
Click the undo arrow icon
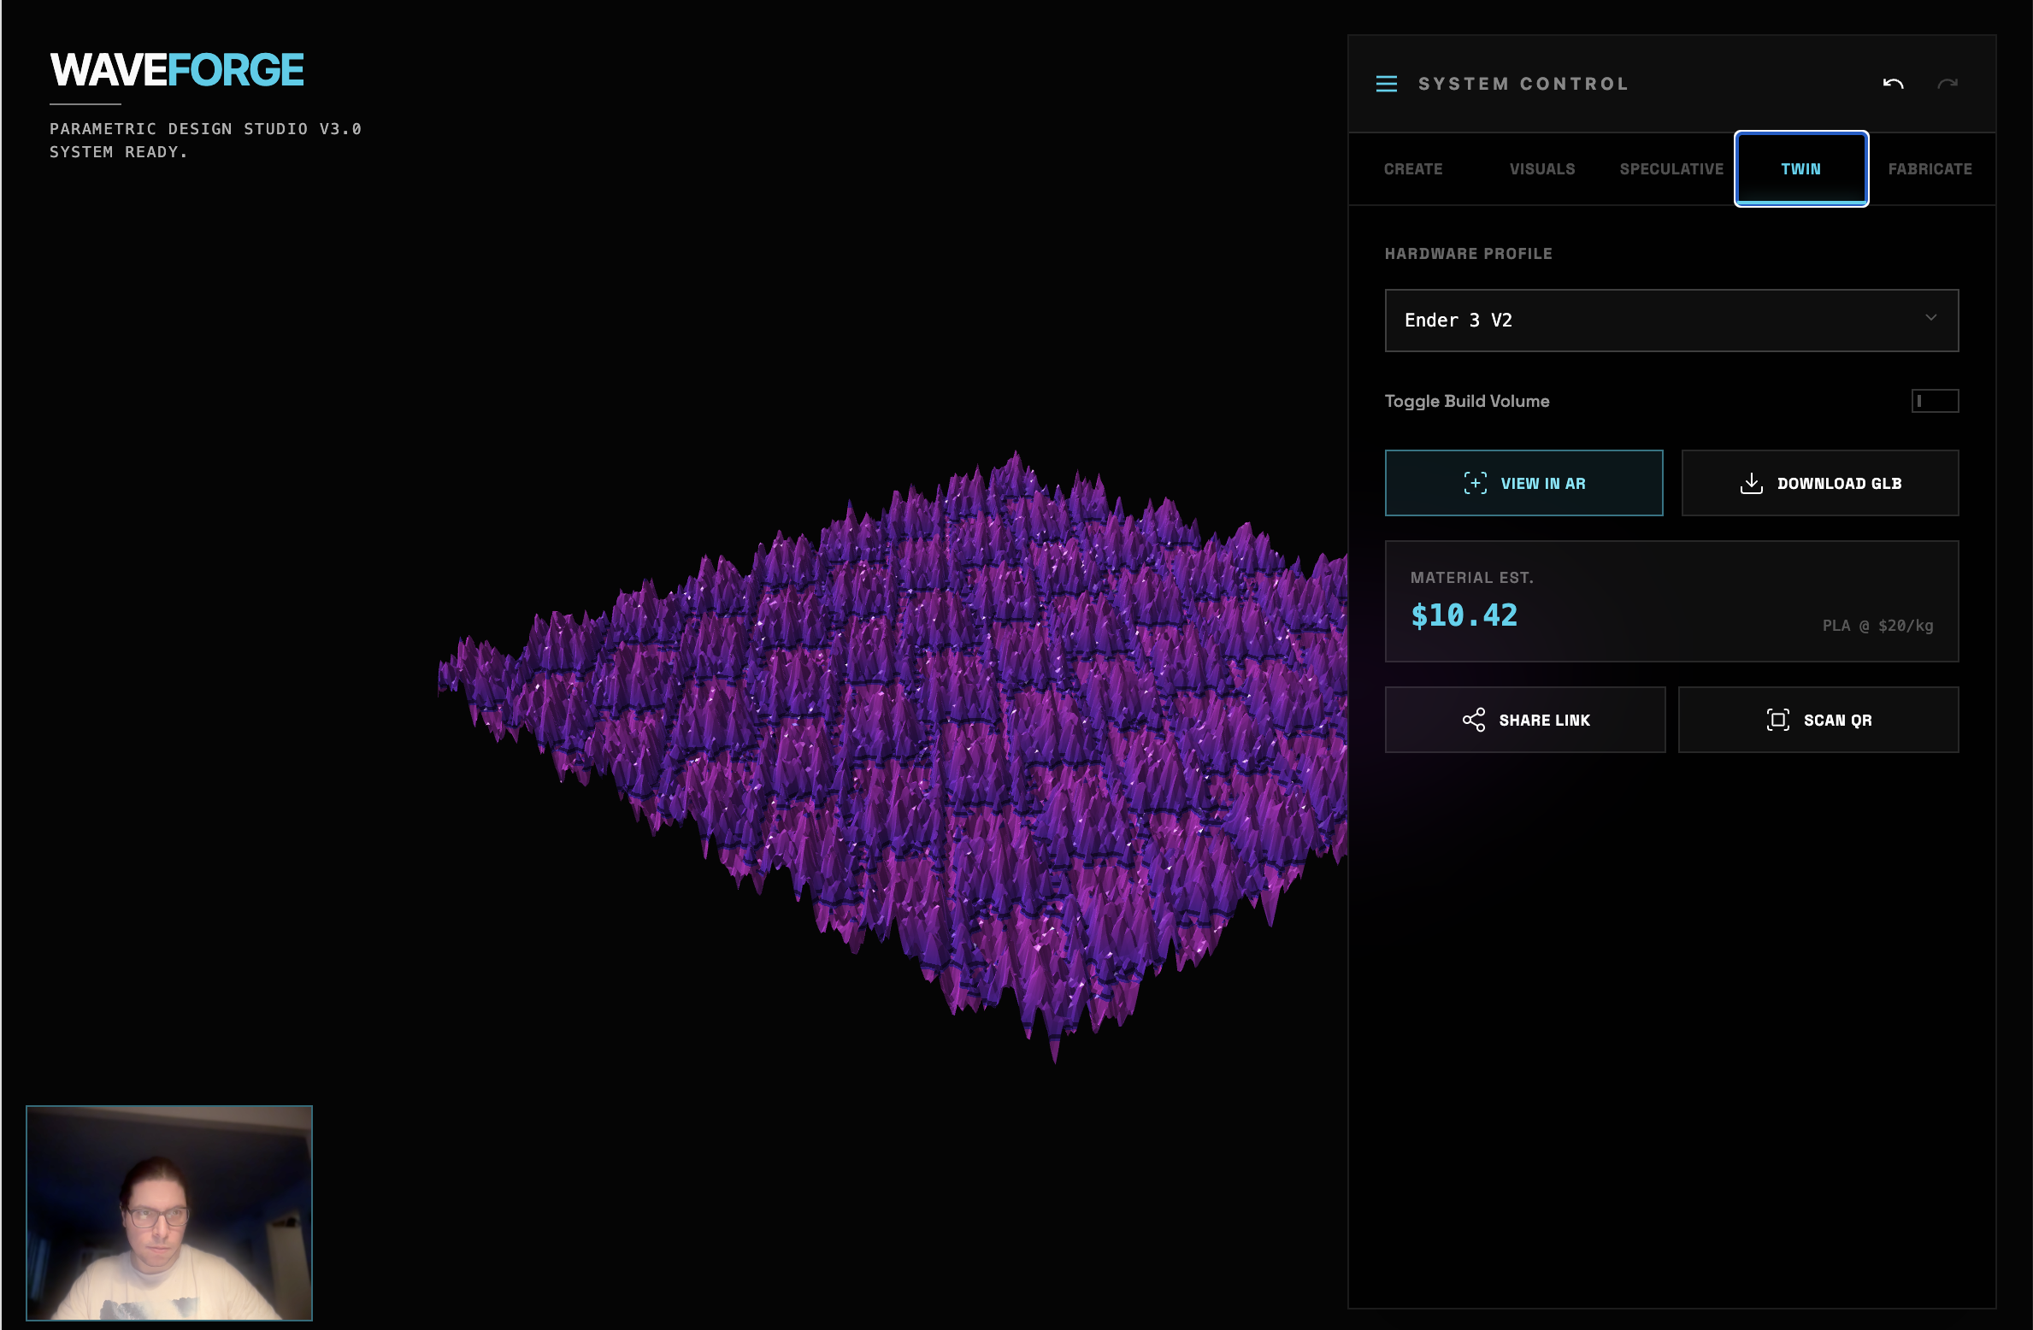(1893, 84)
